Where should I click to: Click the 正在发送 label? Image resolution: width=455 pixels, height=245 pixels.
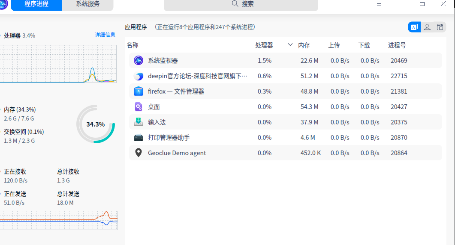[x=15, y=194]
